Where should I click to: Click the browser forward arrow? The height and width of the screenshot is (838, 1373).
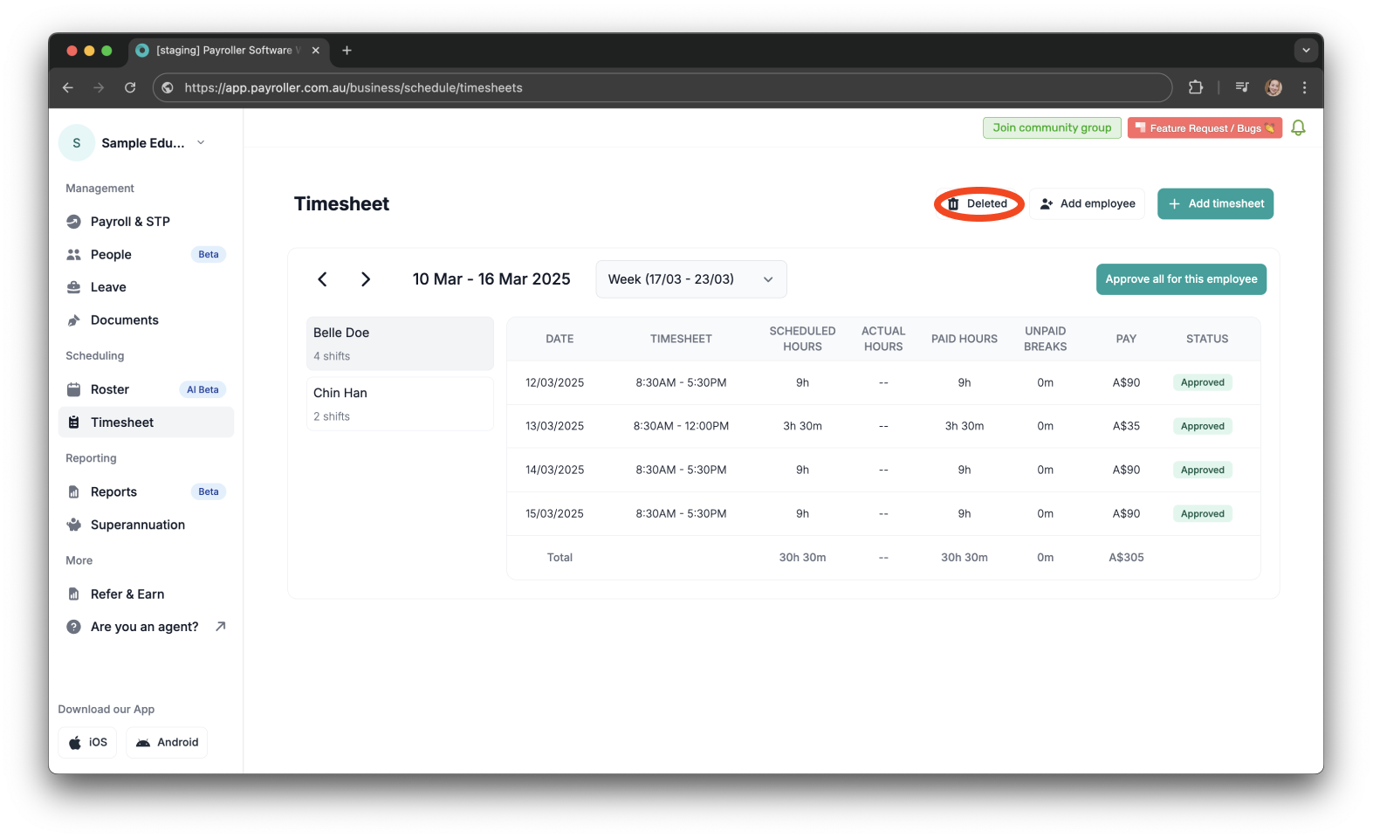coord(99,87)
